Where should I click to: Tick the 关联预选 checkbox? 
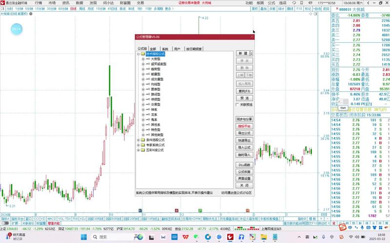pos(237,104)
